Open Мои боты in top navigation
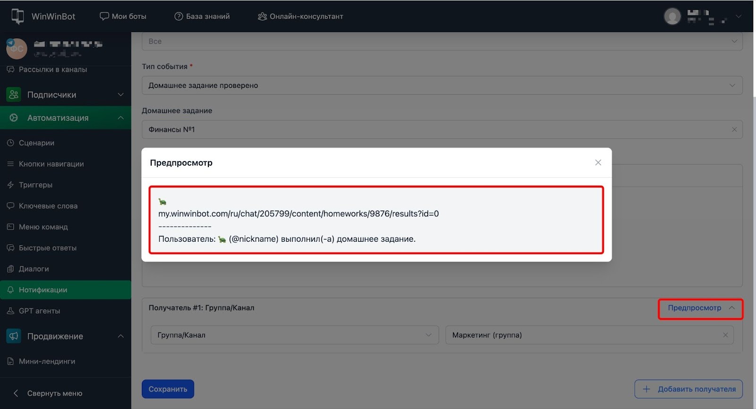 click(x=123, y=16)
